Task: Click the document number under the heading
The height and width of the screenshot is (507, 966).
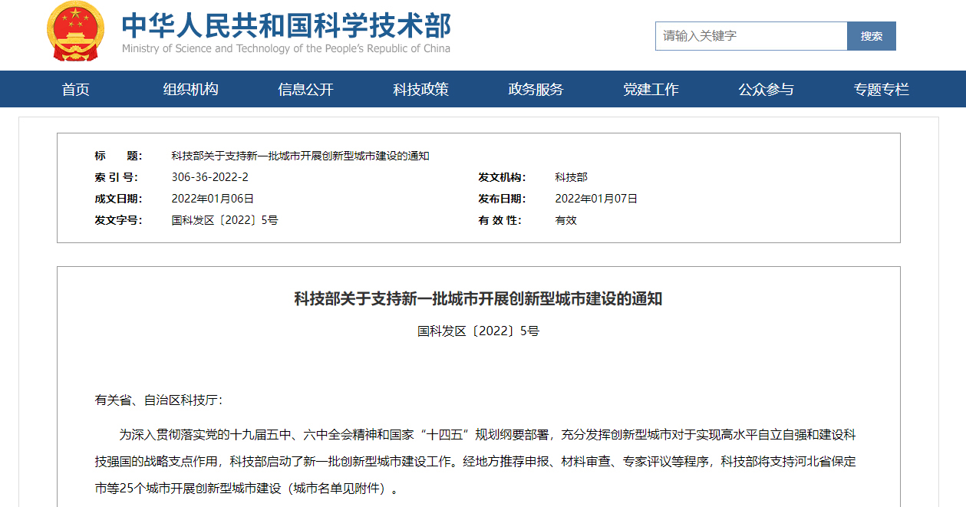Action: pos(479,331)
